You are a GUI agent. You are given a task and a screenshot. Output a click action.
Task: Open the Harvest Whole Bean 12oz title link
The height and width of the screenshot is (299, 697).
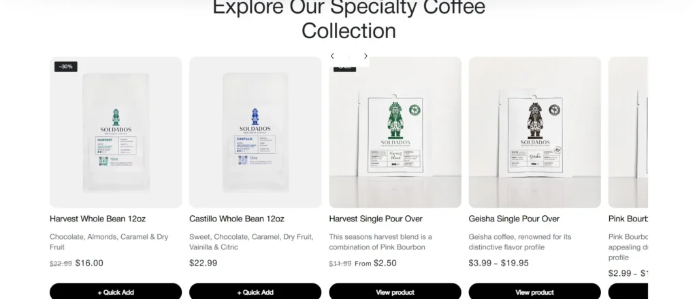point(97,219)
